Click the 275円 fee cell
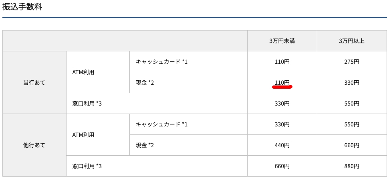 pyautogui.click(x=351, y=62)
